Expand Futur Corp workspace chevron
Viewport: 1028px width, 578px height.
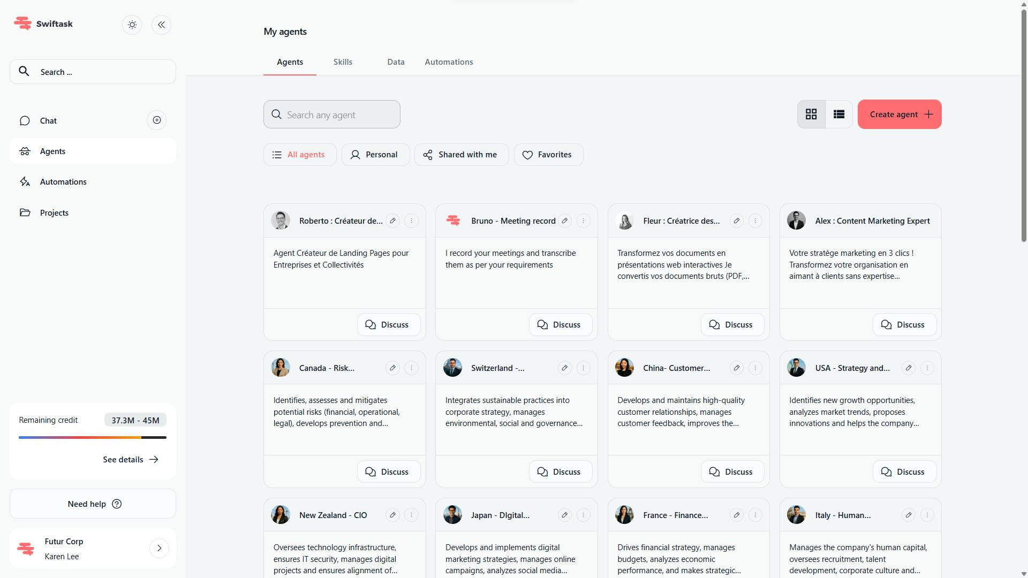pos(159,548)
